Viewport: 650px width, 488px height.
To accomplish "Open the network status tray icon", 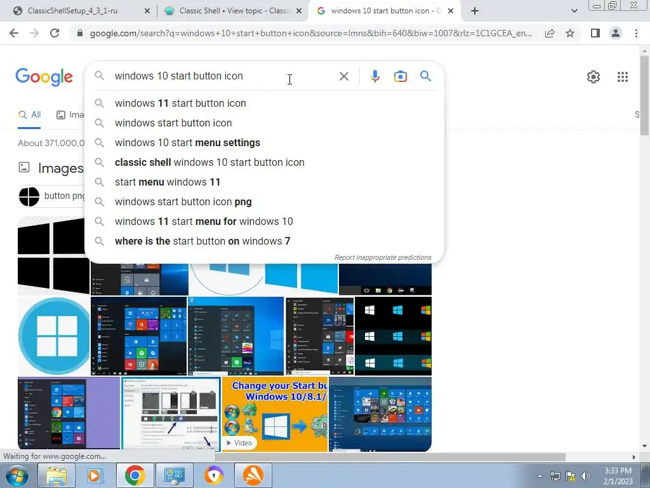I will [555, 476].
